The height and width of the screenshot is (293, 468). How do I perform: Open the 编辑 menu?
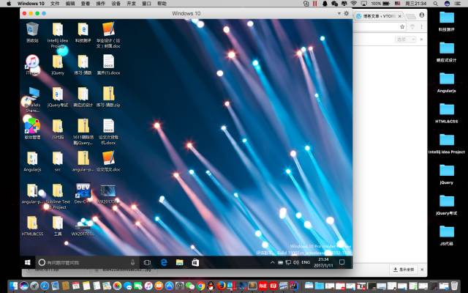[x=70, y=4]
